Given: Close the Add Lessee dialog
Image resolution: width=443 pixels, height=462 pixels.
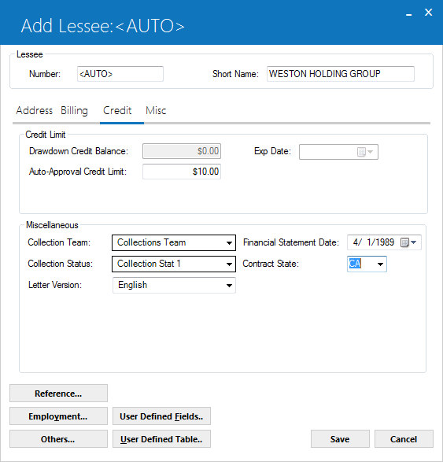Looking at the screenshot, I should click(x=428, y=13).
